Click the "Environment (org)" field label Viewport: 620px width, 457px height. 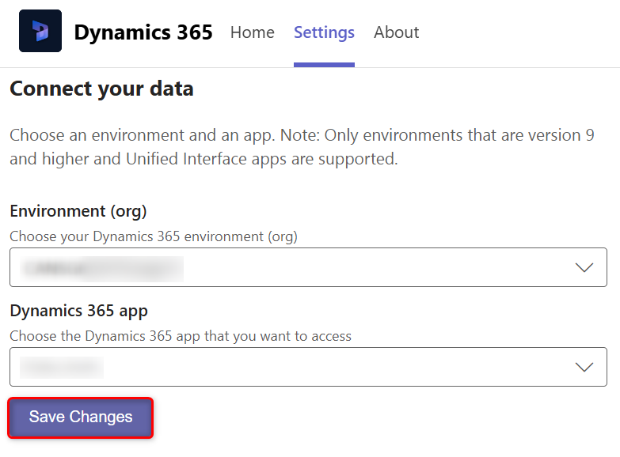tap(78, 211)
